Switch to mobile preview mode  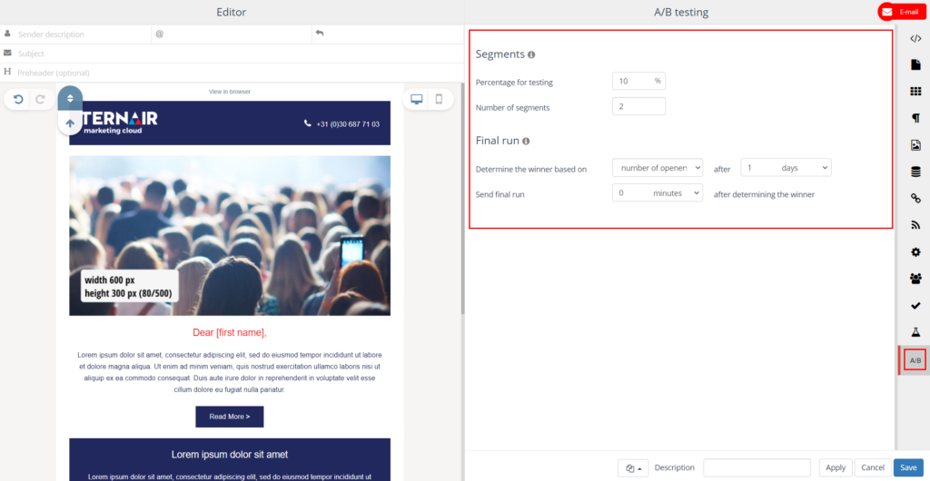click(439, 100)
